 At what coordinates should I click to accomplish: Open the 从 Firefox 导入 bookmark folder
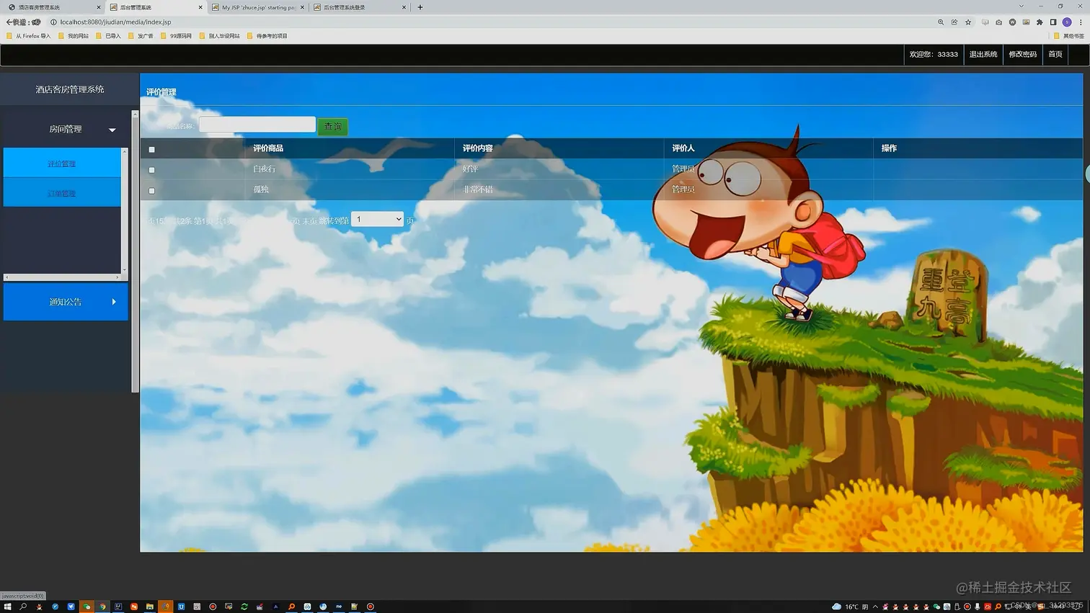point(29,36)
